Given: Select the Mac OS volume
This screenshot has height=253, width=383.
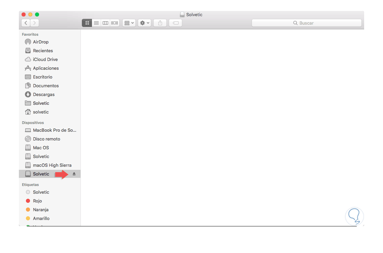Looking at the screenshot, I should tap(50, 148).
